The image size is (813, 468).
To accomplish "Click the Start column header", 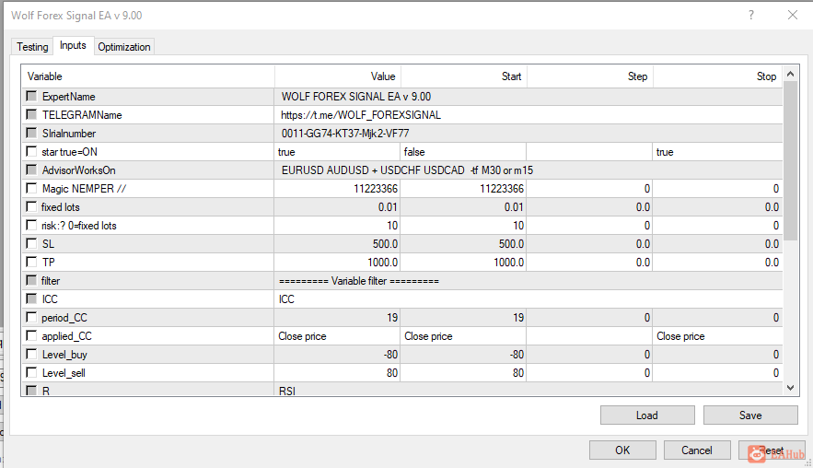I will pos(463,76).
